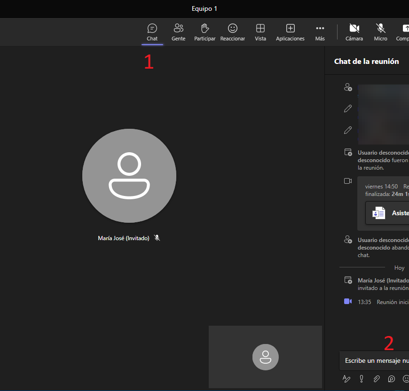Click the calendar-add icon by María José invitation
Screen dimensions: 409x391
[x=348, y=280]
